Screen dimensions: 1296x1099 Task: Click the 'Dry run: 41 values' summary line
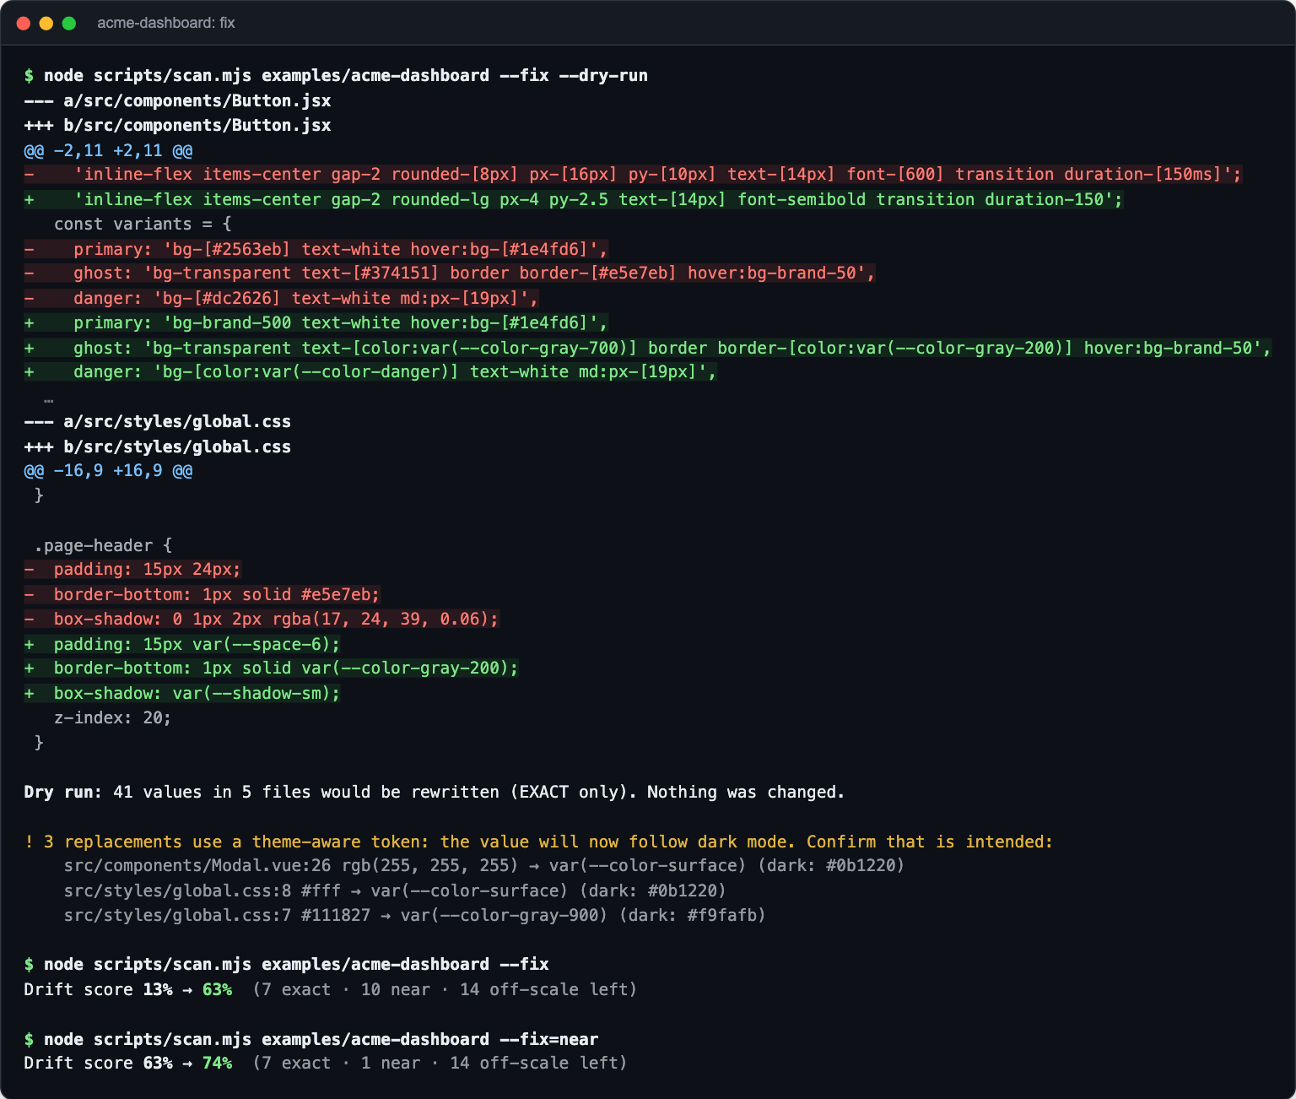pos(435,793)
